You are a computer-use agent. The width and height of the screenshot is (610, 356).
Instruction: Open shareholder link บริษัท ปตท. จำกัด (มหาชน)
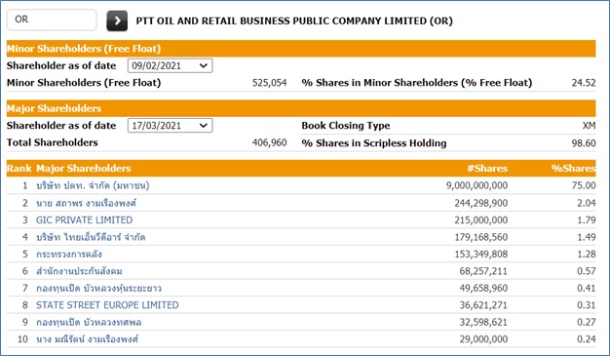(x=93, y=185)
